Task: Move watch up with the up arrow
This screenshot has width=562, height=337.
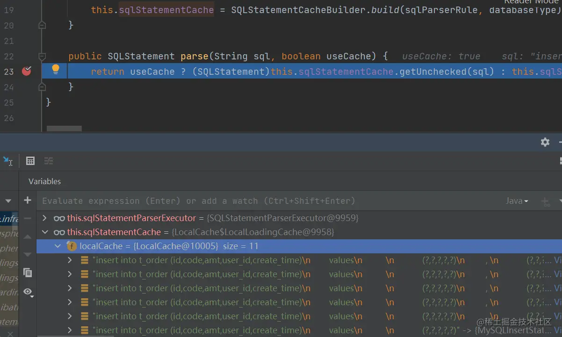Action: click(x=28, y=237)
